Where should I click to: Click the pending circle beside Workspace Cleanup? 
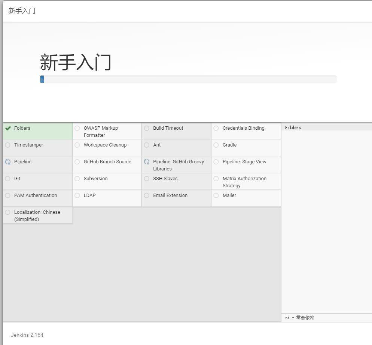click(x=77, y=145)
